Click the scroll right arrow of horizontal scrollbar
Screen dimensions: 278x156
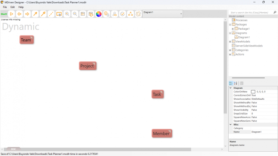pyautogui.click(x=222, y=149)
